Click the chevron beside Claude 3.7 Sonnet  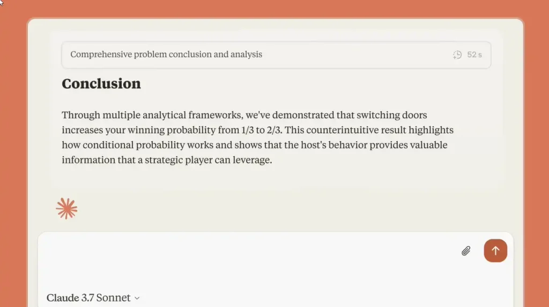click(137, 298)
